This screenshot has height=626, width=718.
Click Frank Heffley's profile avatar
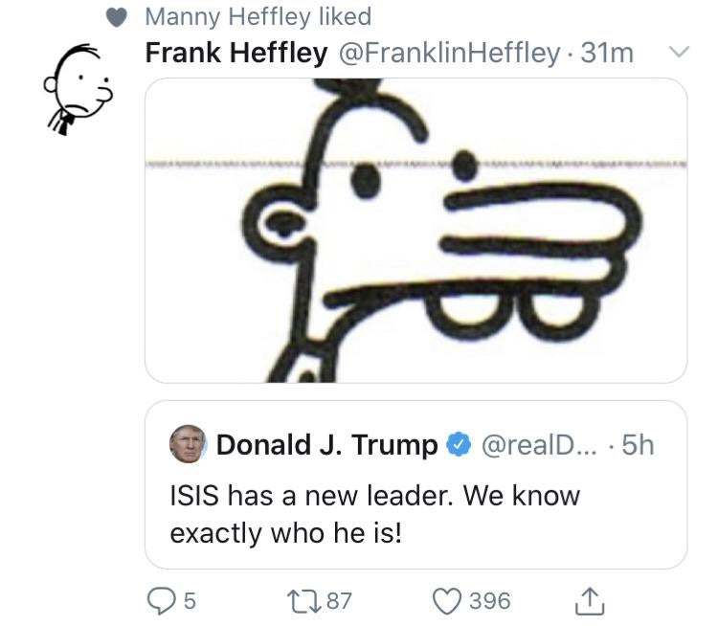(77, 88)
